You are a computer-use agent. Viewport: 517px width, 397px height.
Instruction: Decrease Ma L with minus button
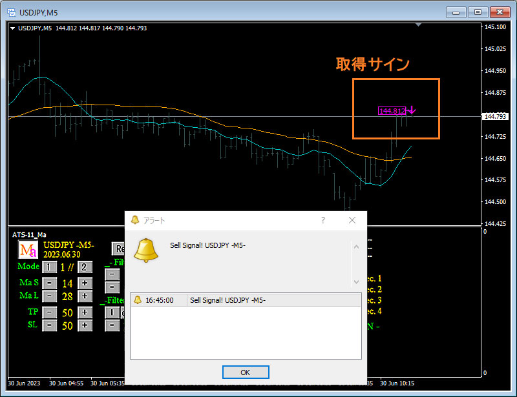click(50, 296)
